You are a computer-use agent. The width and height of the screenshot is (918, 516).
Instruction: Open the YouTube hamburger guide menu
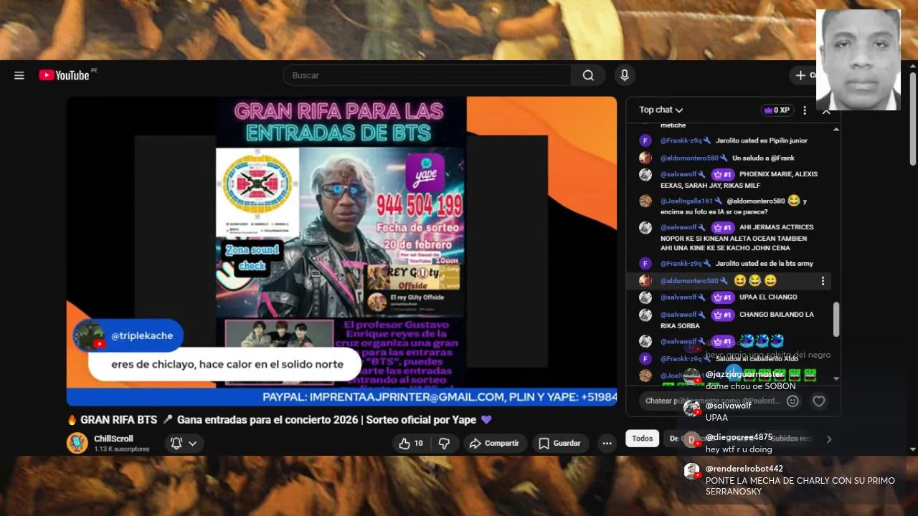(19, 75)
